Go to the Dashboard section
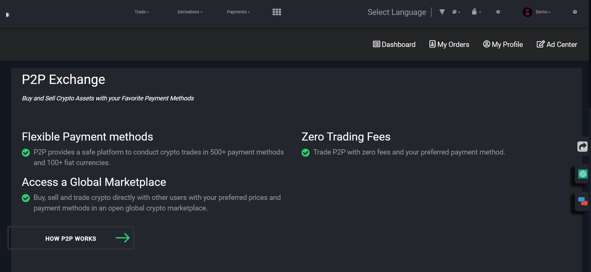 [394, 44]
